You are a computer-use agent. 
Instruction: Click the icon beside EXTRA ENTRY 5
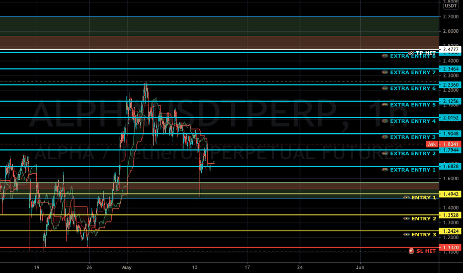(385, 105)
